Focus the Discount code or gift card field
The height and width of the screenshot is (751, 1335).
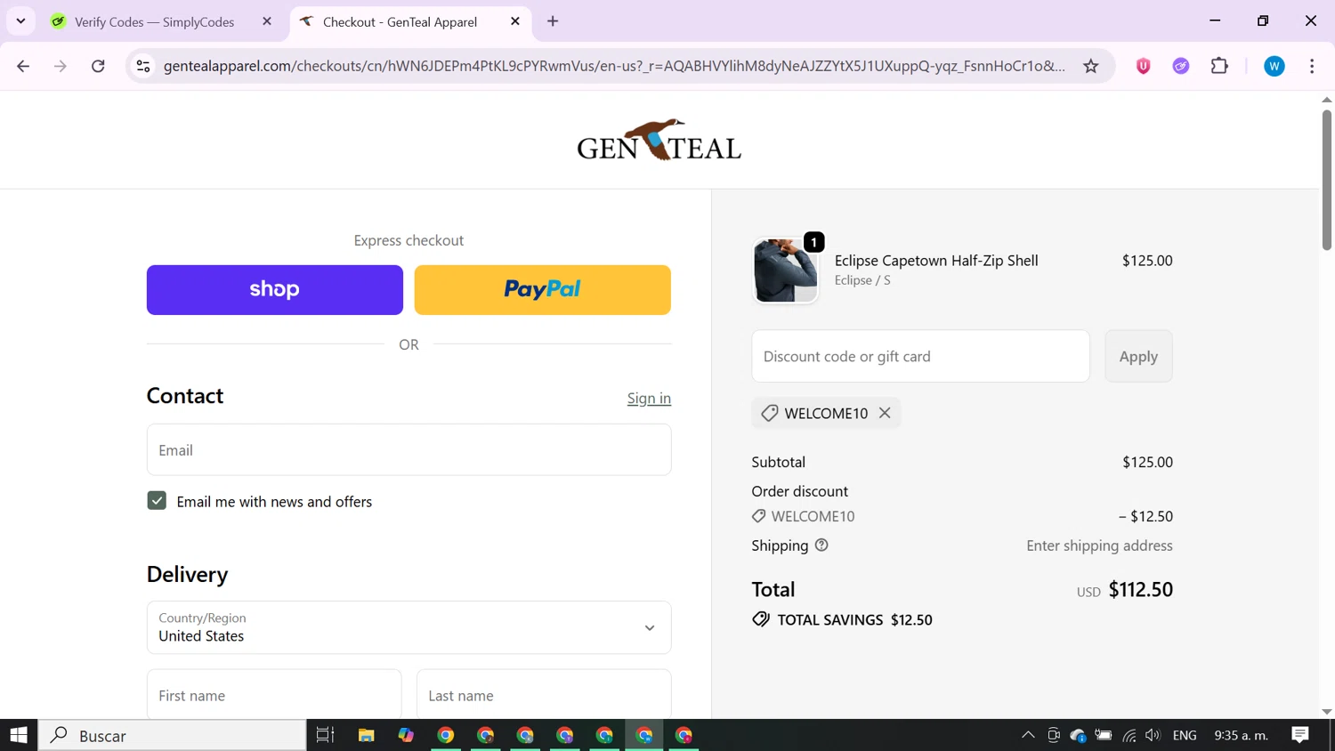pos(920,356)
